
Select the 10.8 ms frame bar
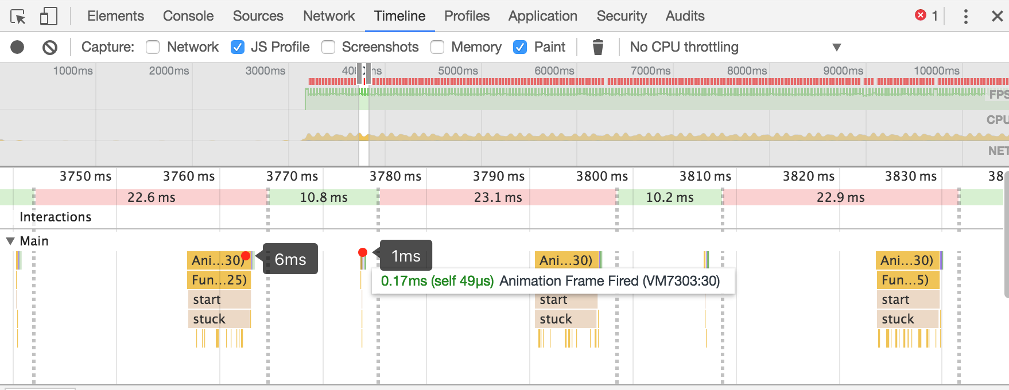pos(323,197)
